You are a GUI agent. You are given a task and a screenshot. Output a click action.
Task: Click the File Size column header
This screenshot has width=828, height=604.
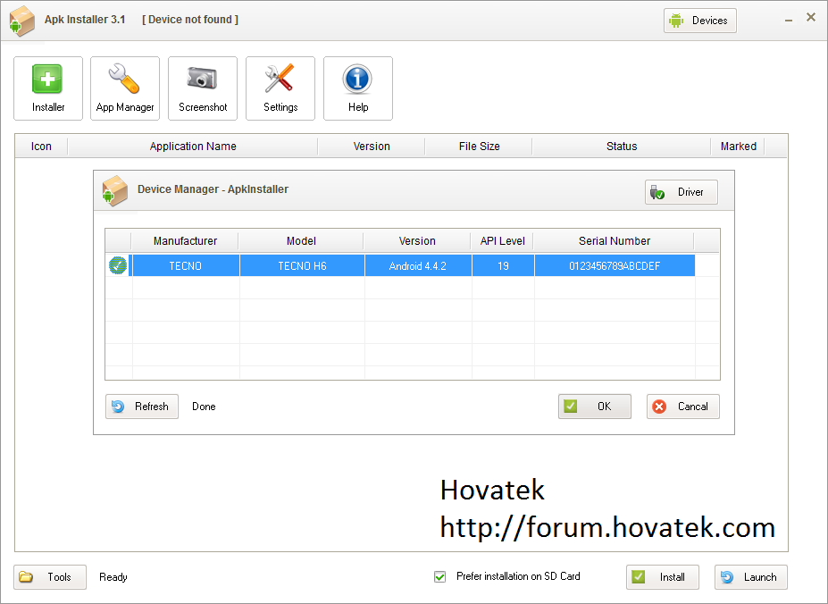[479, 147]
